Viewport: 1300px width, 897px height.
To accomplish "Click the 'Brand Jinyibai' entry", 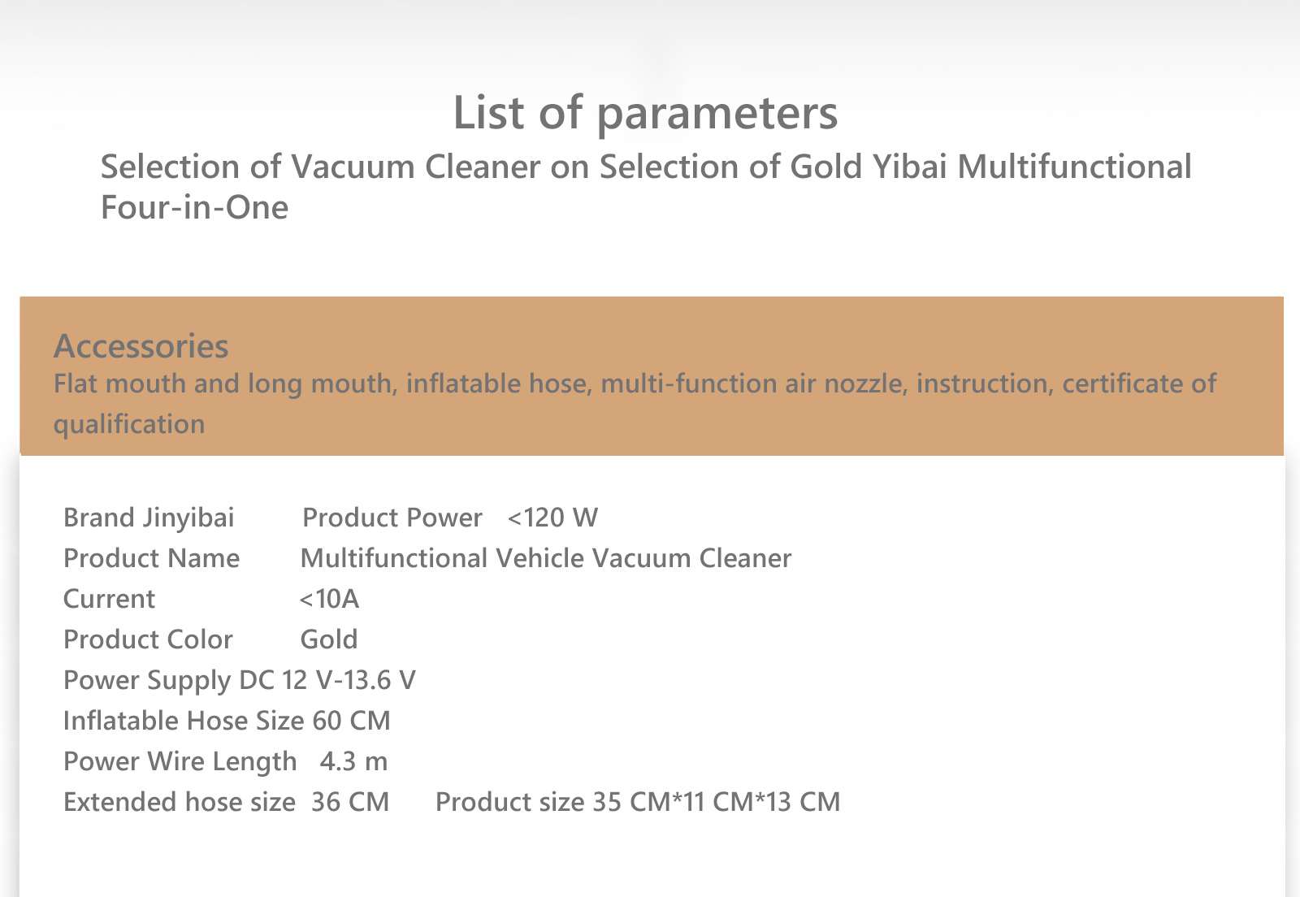I will click(149, 518).
